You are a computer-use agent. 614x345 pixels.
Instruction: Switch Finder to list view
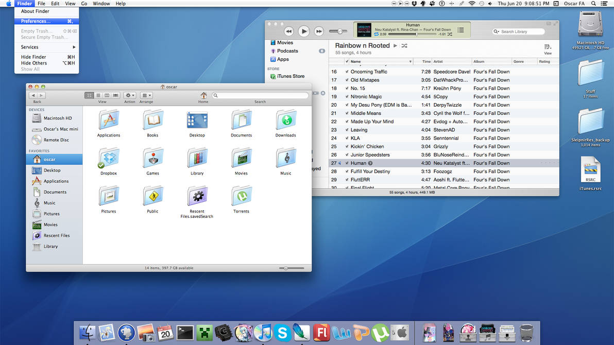tap(98, 95)
